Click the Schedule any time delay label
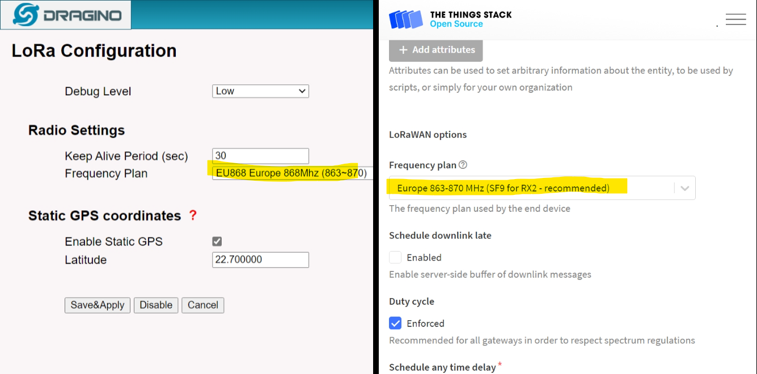This screenshot has height=374, width=757. tap(442, 367)
